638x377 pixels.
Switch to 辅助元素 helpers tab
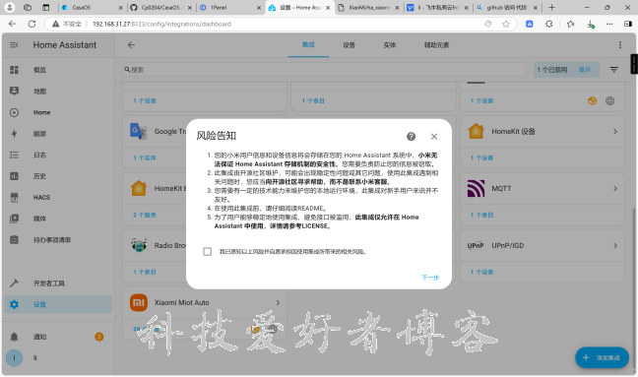[x=436, y=45]
